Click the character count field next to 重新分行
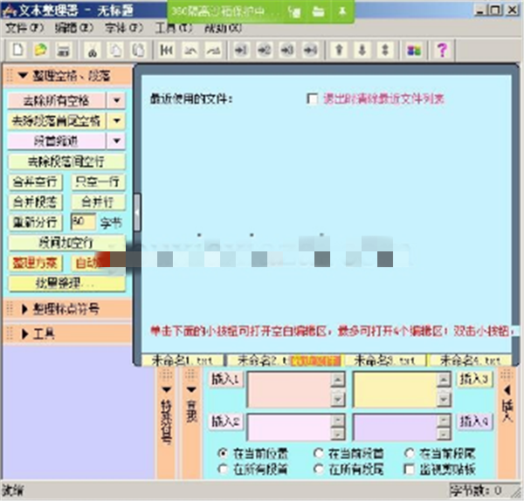Screen dimensions: 524x501 coord(83,222)
